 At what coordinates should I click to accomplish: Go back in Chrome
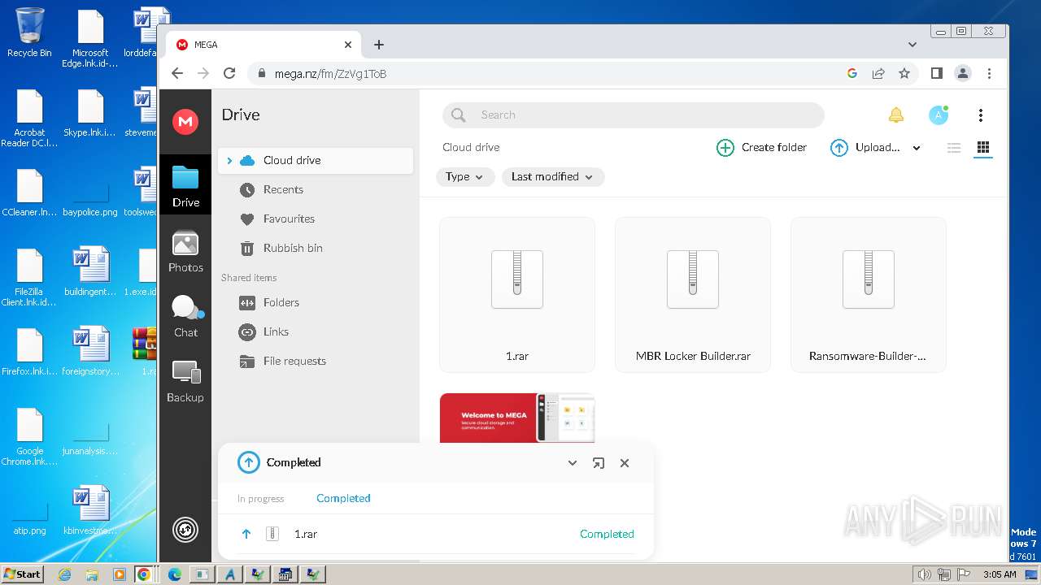pos(177,73)
